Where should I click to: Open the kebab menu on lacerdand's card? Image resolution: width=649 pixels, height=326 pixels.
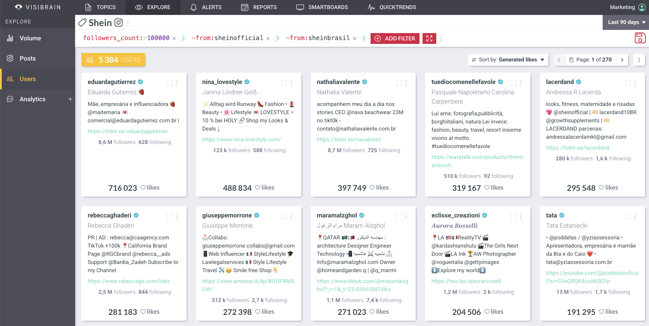[x=636, y=83]
